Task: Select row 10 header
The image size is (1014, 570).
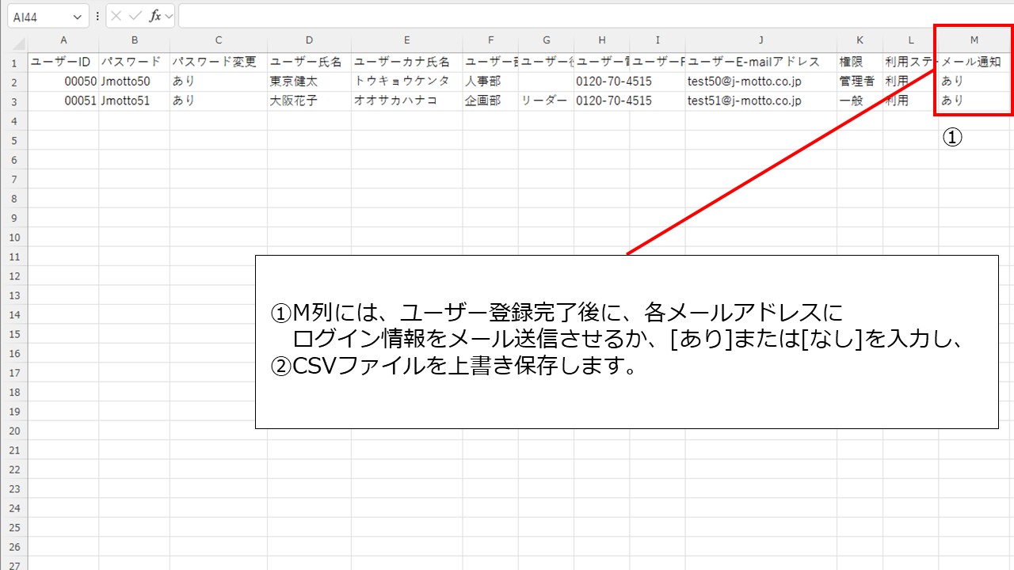Action: coord(13,237)
